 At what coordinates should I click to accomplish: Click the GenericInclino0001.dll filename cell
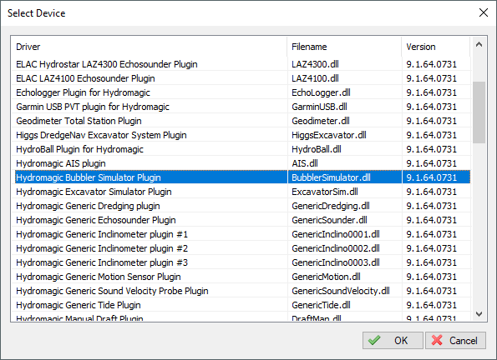pos(344,234)
